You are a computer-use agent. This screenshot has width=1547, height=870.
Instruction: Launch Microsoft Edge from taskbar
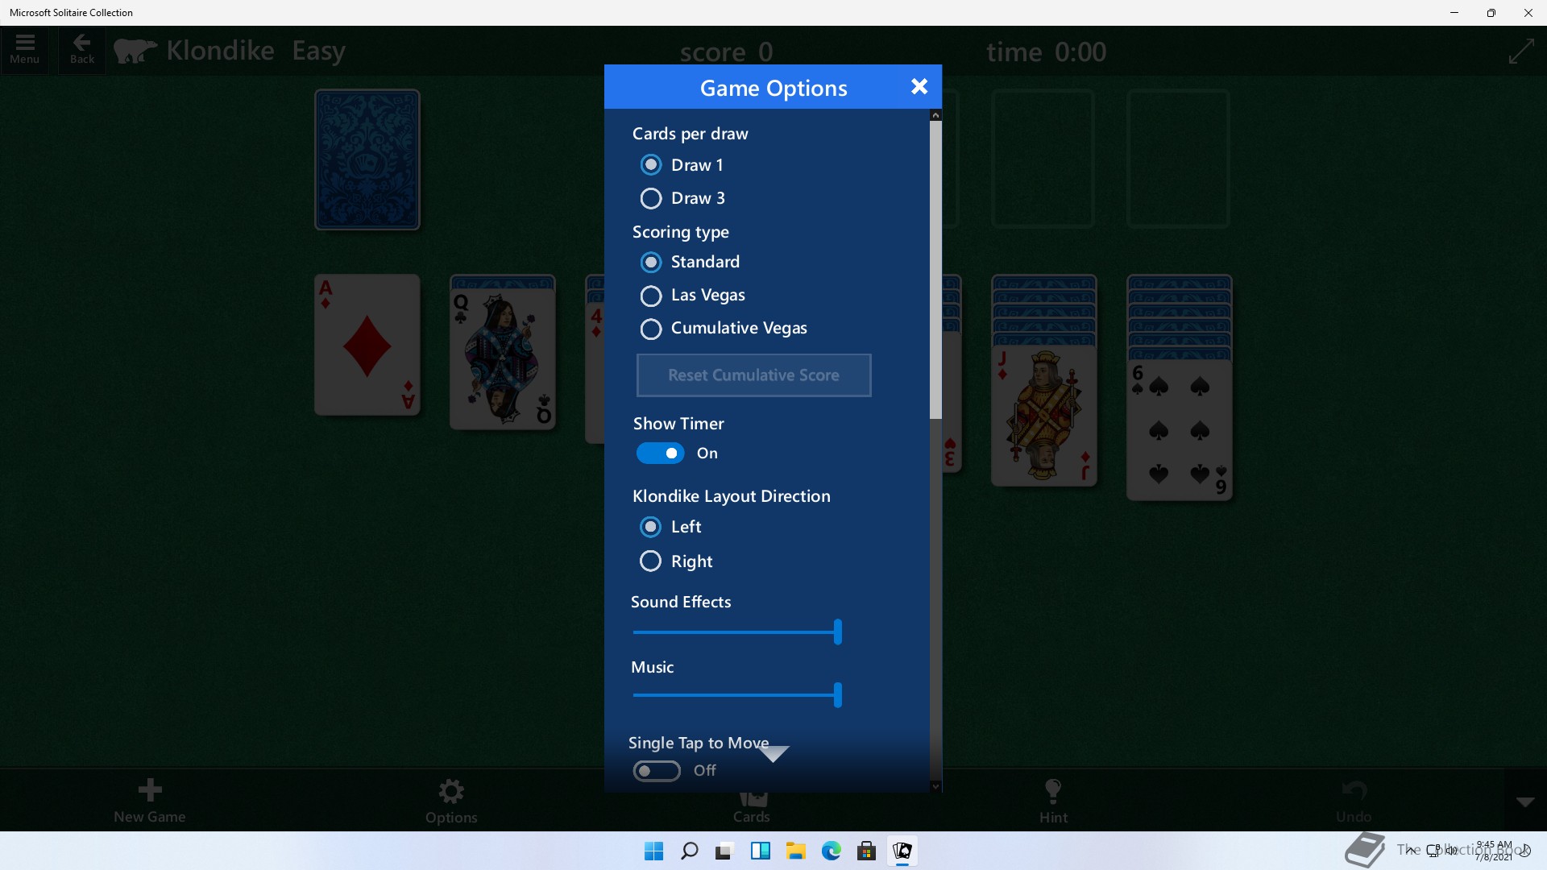coord(831,851)
